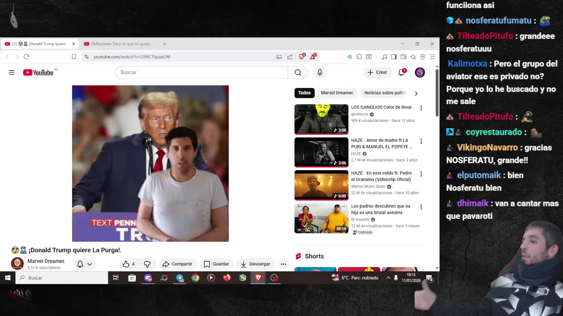The image size is (563, 316).
Task: Show hidden system tray icons chevron
Action: (388, 278)
